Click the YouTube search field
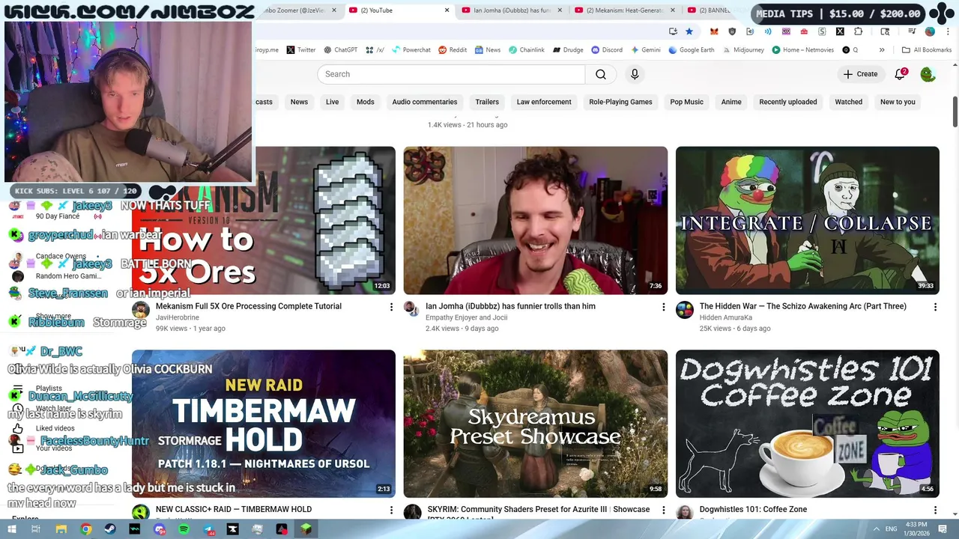 click(x=451, y=74)
